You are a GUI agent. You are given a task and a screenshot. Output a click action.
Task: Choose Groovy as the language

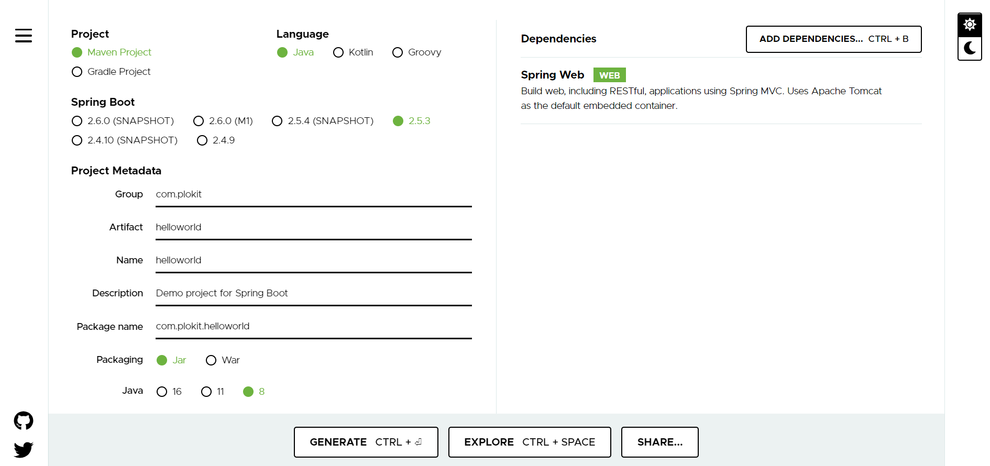(x=417, y=52)
